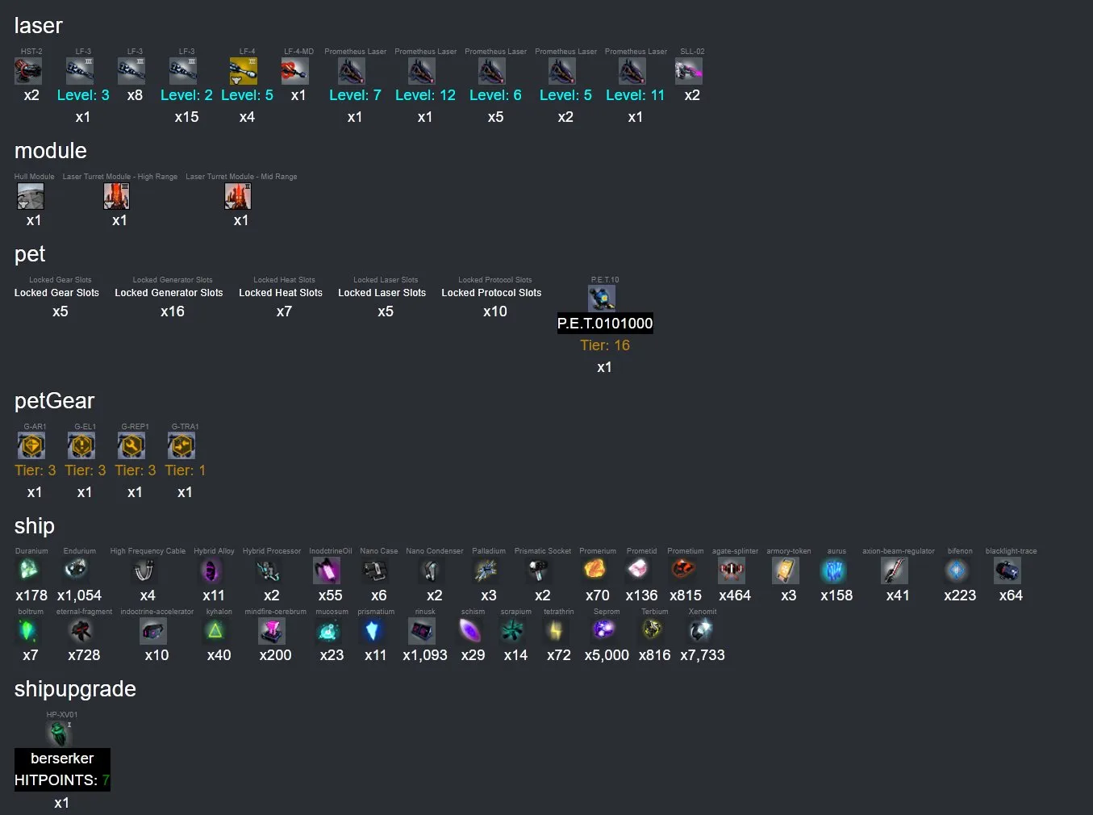The image size is (1093, 815).
Task: Select the SLL-02 laser icon
Action: pyautogui.click(x=689, y=71)
